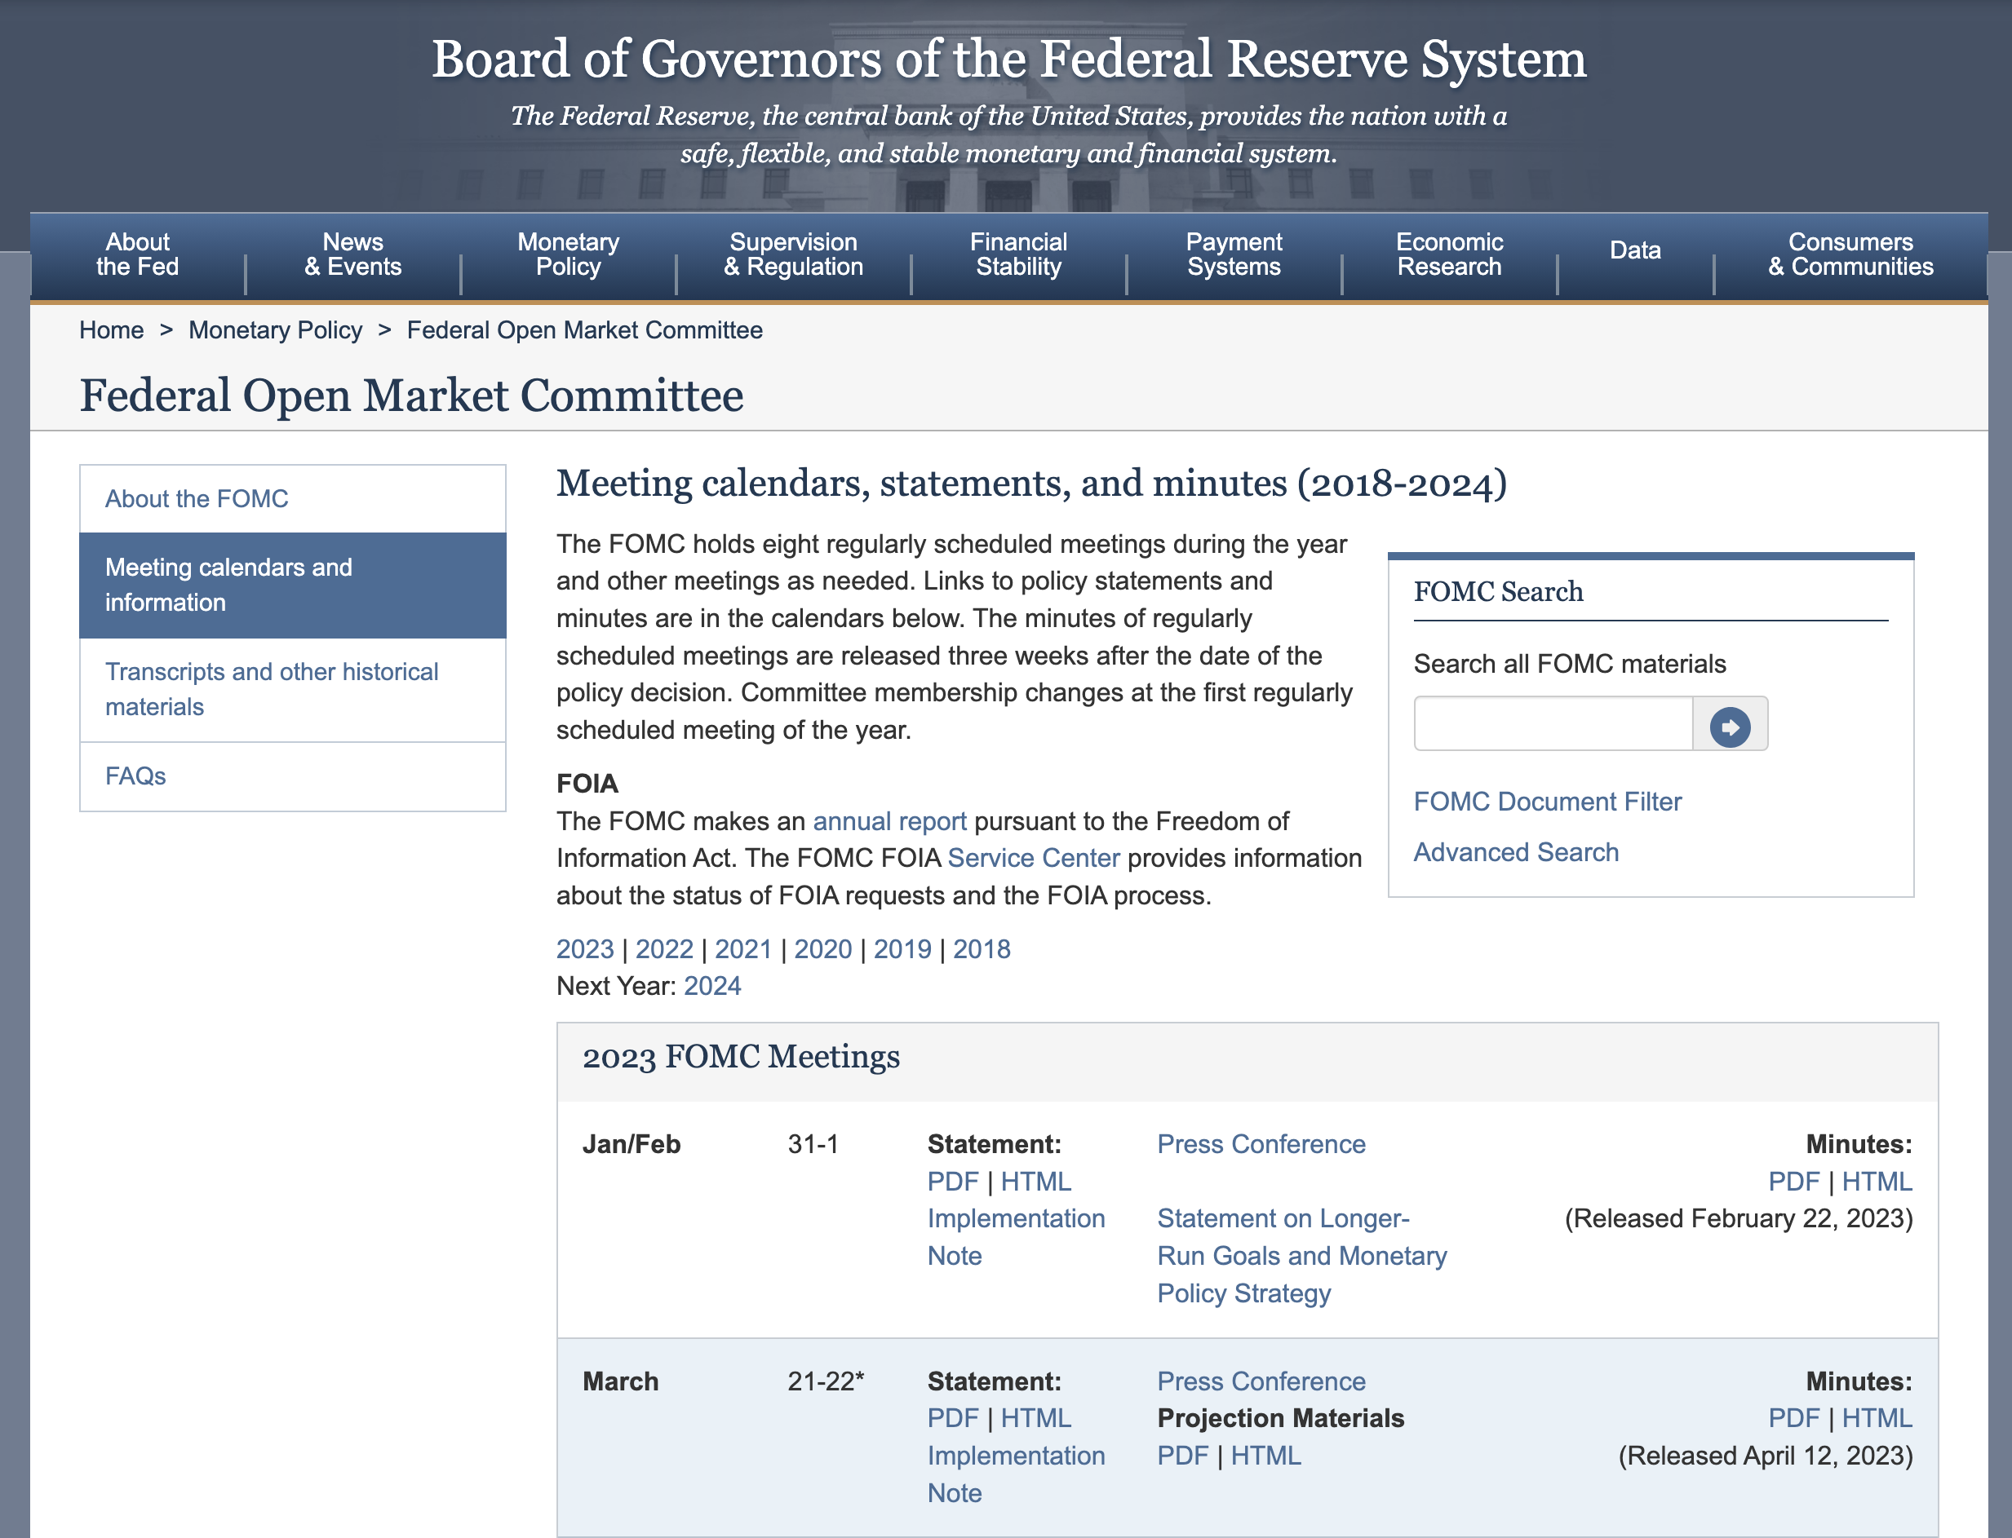
Task: Select Meeting calendars and information sidebar item
Action: coord(293,585)
